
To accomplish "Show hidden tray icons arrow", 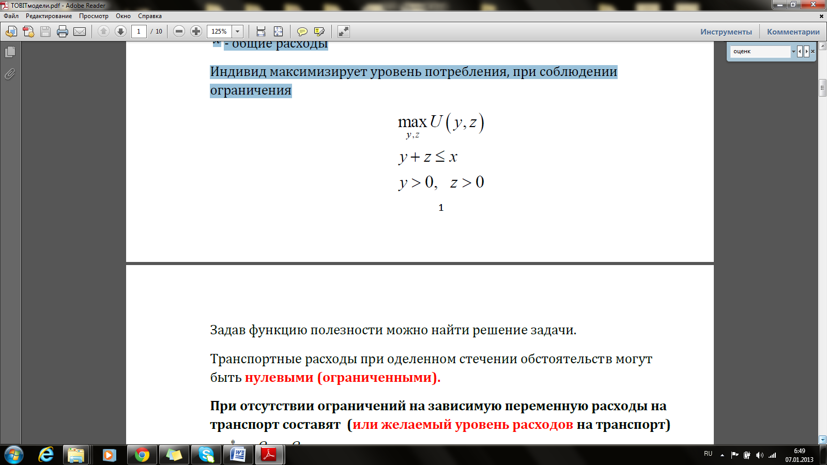I will coord(722,455).
